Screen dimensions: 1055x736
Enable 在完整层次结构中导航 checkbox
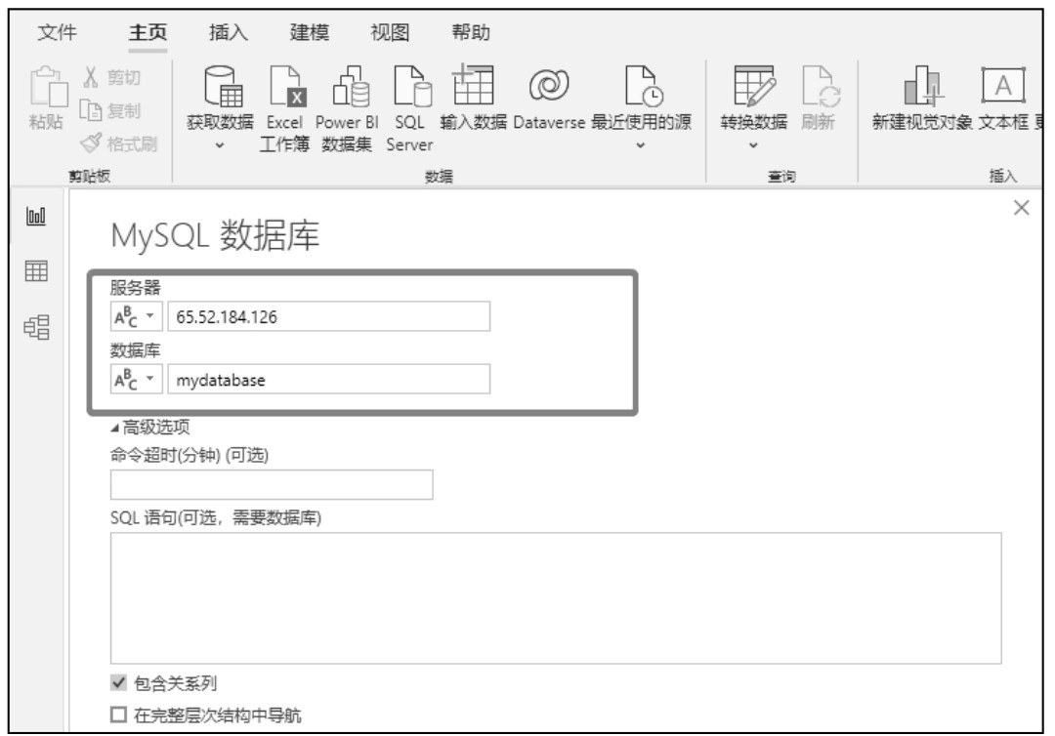[118, 715]
